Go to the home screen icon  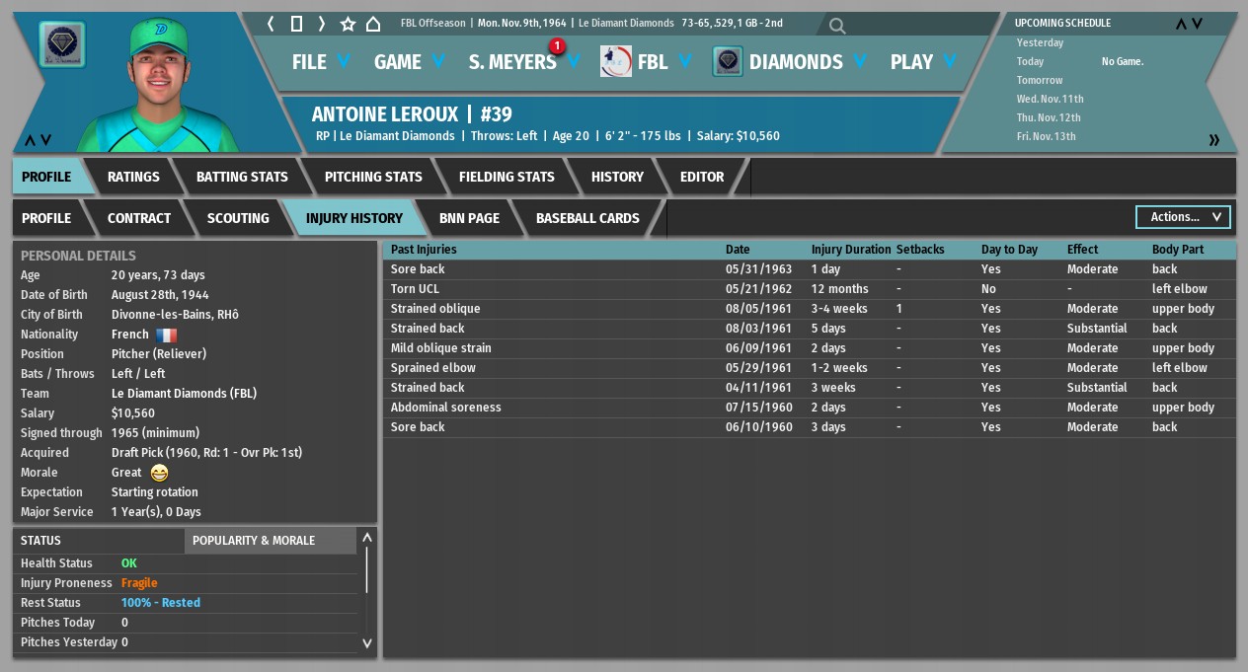click(373, 24)
